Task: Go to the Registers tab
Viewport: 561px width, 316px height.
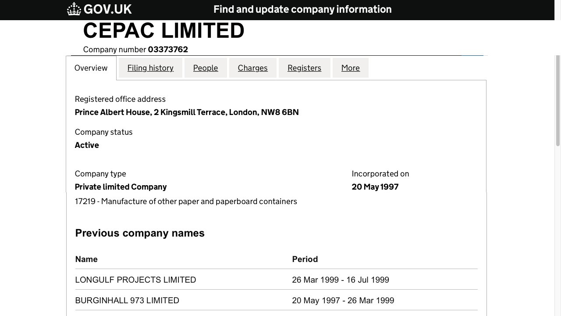Action: pos(305,68)
